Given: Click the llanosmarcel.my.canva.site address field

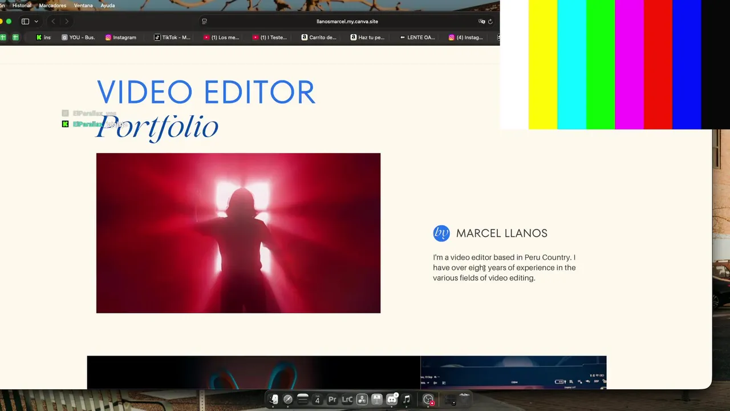Looking at the screenshot, I should (347, 22).
